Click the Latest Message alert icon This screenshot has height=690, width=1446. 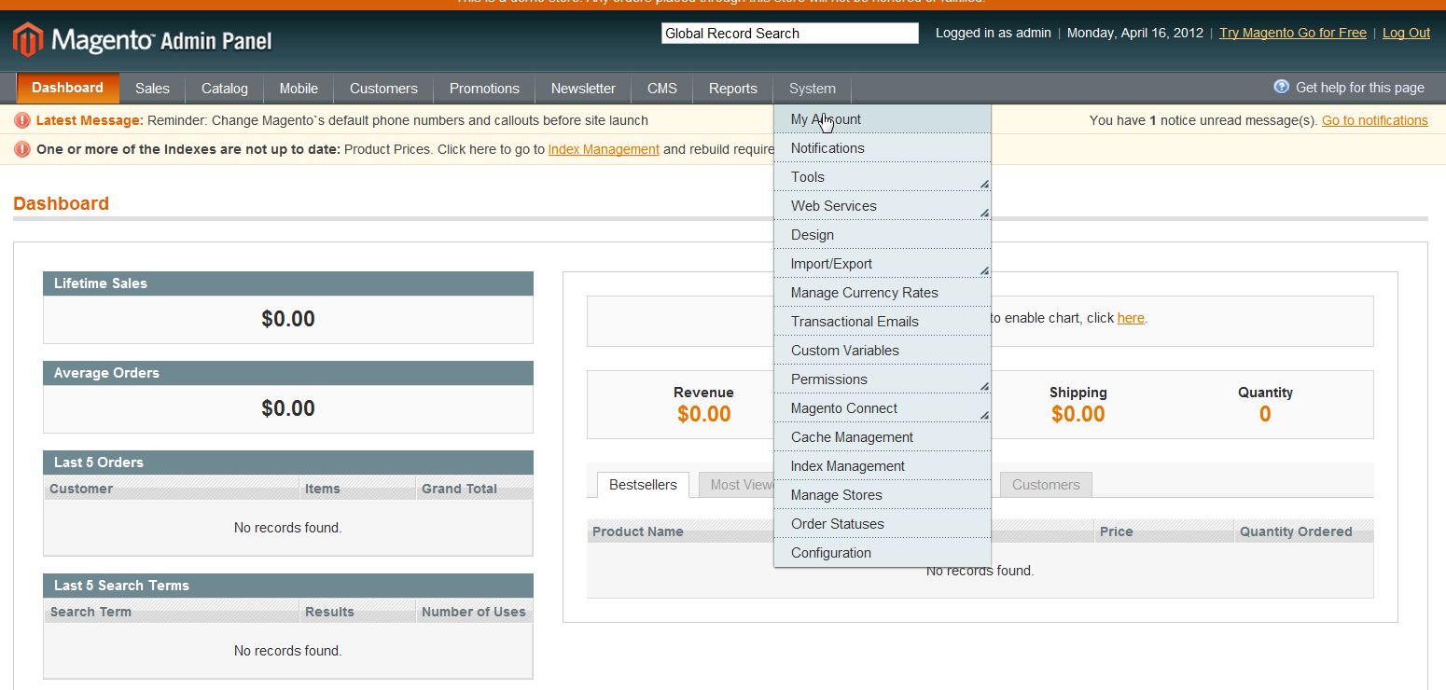coord(22,120)
